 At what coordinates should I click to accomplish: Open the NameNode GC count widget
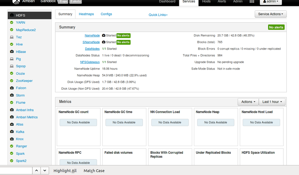[78, 127]
